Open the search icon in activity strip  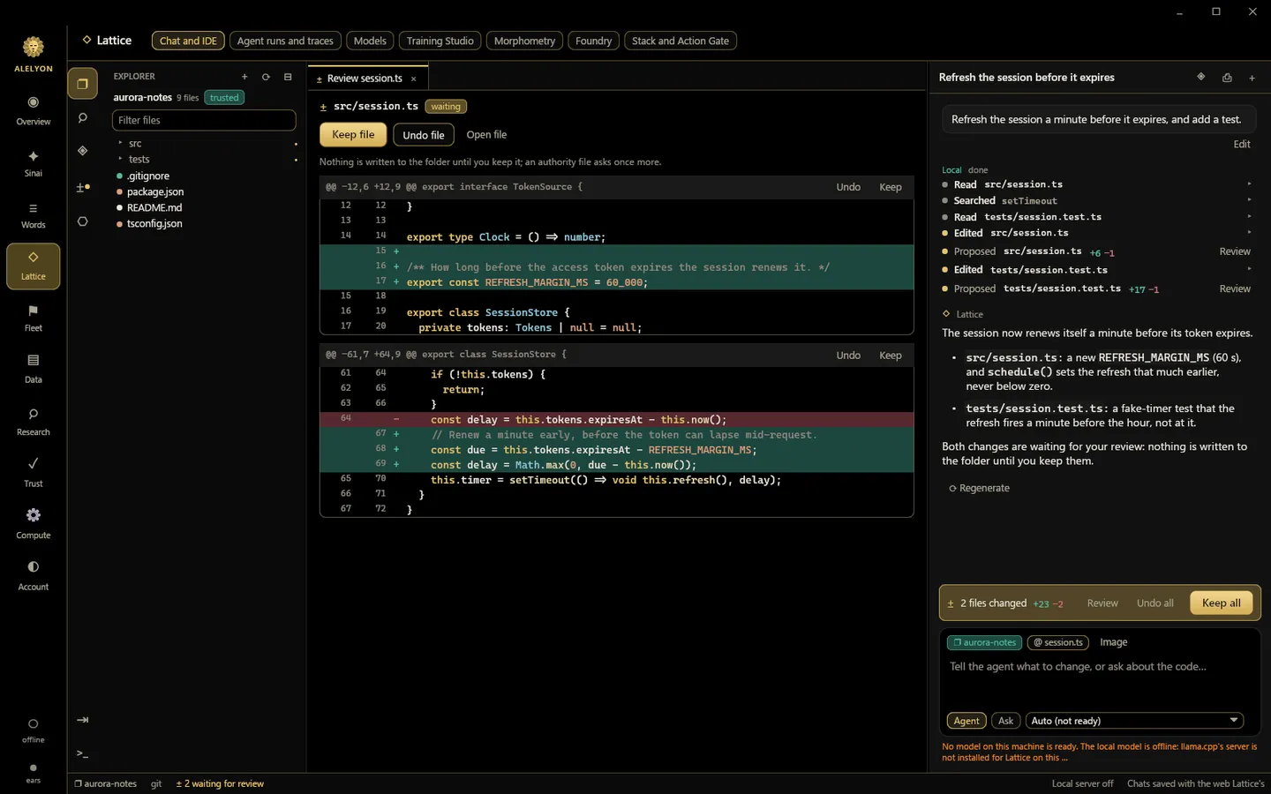[82, 117]
